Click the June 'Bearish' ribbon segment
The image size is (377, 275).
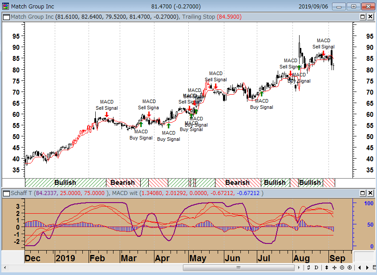pyautogui.click(x=238, y=183)
